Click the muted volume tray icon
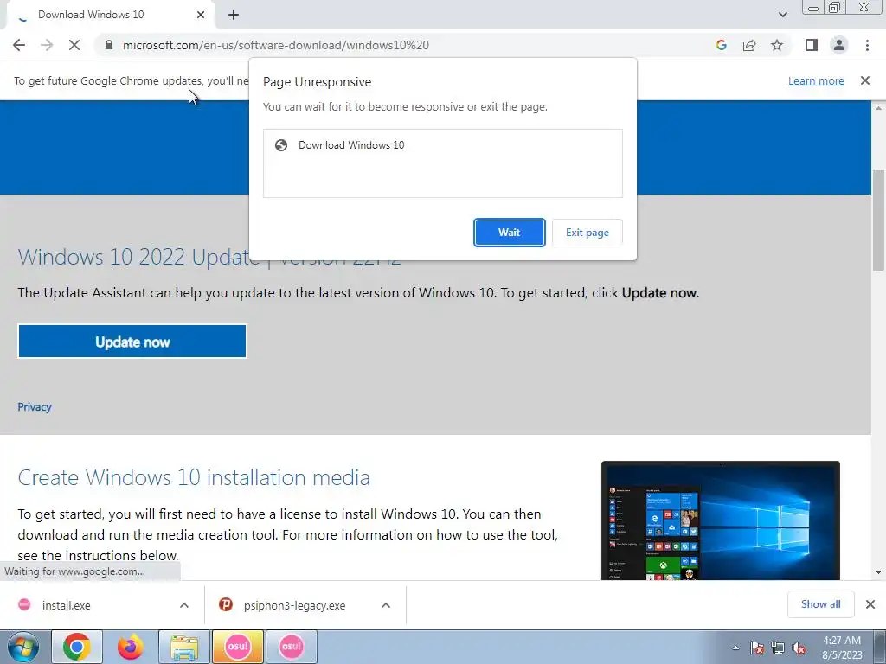886x664 pixels. [799, 648]
